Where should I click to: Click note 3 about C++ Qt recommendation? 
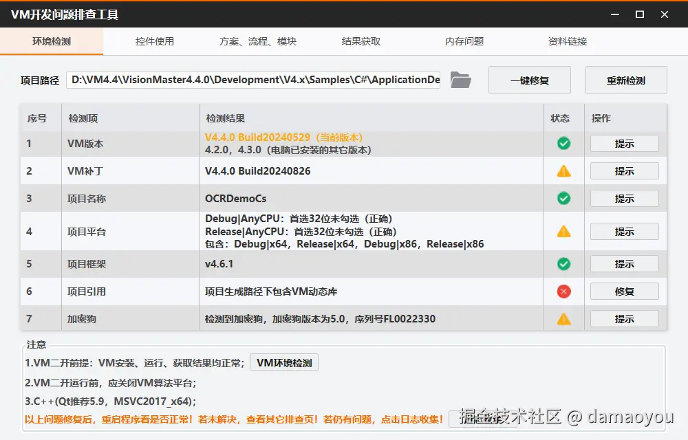click(110, 401)
